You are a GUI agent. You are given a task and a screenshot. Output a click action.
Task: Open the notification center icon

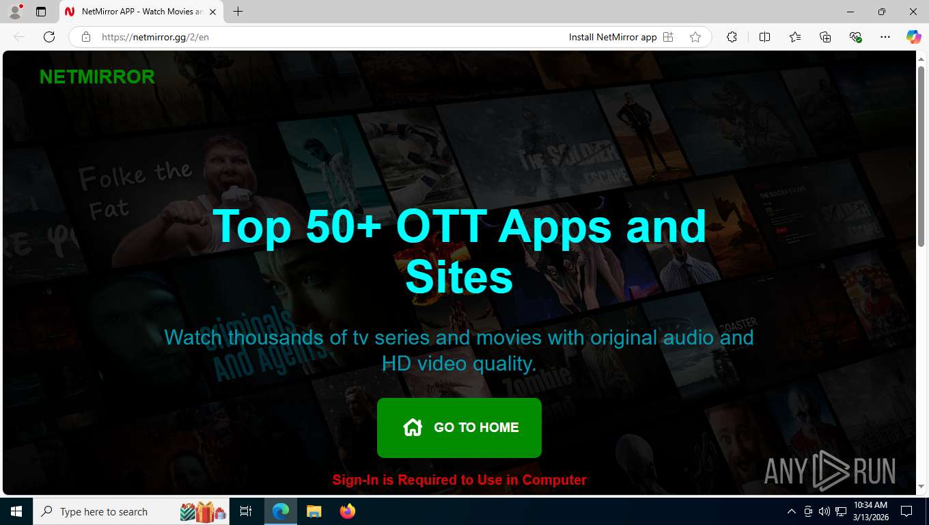(x=906, y=511)
